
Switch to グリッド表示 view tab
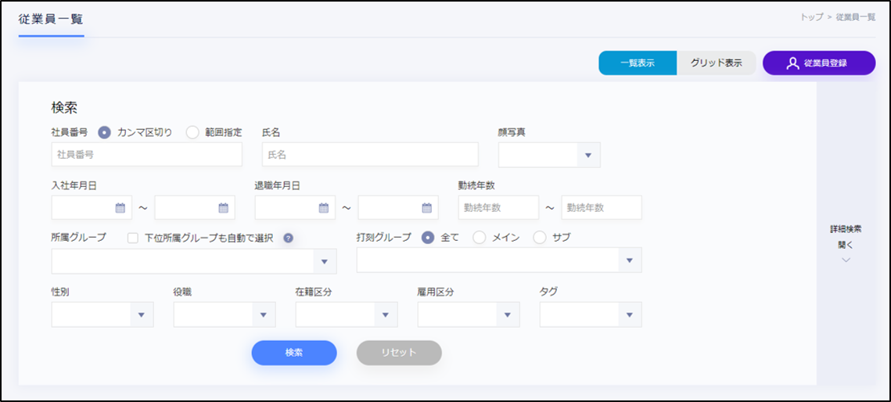[717, 63]
